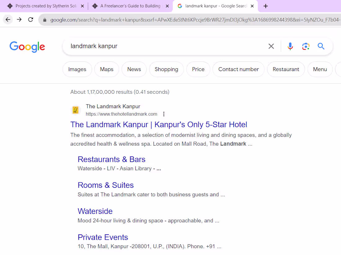Open the three-dot menu on the Landmark result
This screenshot has height=255, width=341.
pyautogui.click(x=164, y=114)
